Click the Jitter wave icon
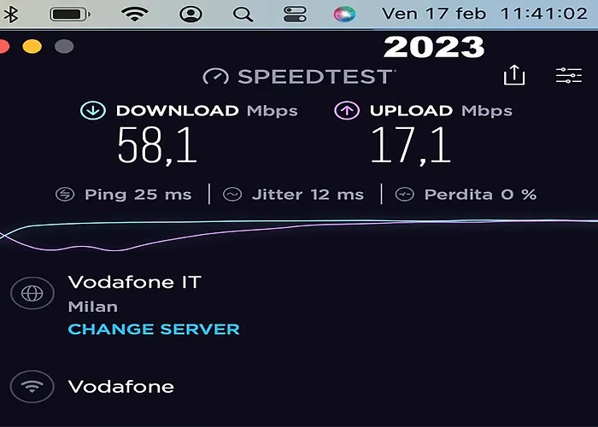Screen dimensions: 598x427 coord(232,195)
